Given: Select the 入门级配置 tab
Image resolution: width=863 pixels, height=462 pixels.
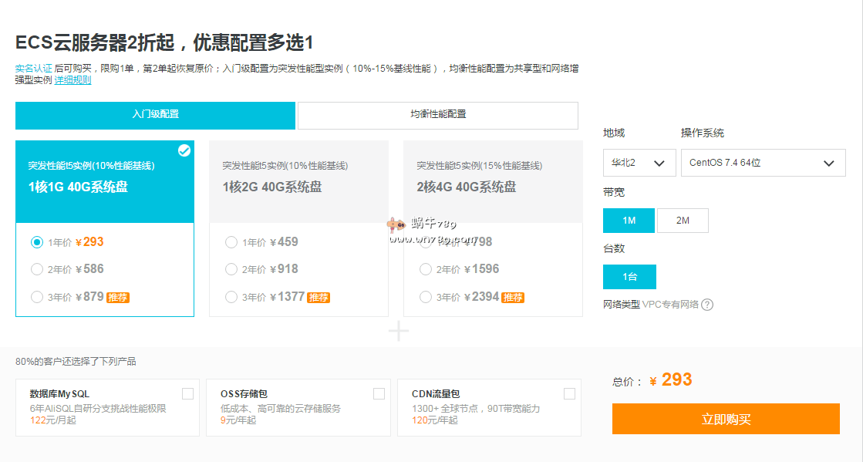Looking at the screenshot, I should point(155,115).
